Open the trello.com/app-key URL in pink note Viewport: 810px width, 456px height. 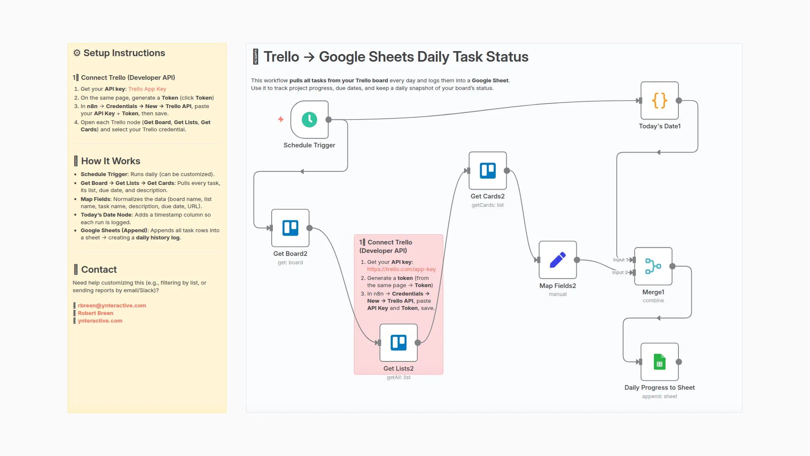401,269
